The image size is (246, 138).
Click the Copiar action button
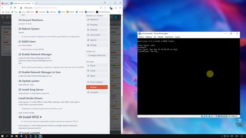coord(97,71)
